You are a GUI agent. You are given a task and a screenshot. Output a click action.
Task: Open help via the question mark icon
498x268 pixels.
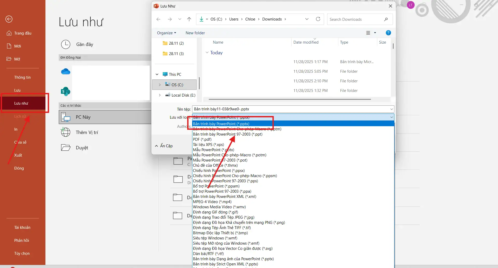[x=388, y=33]
